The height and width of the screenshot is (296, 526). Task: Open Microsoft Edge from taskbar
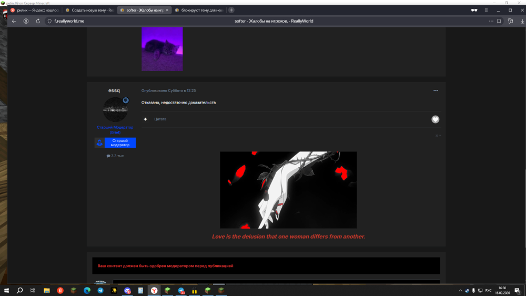point(87,290)
